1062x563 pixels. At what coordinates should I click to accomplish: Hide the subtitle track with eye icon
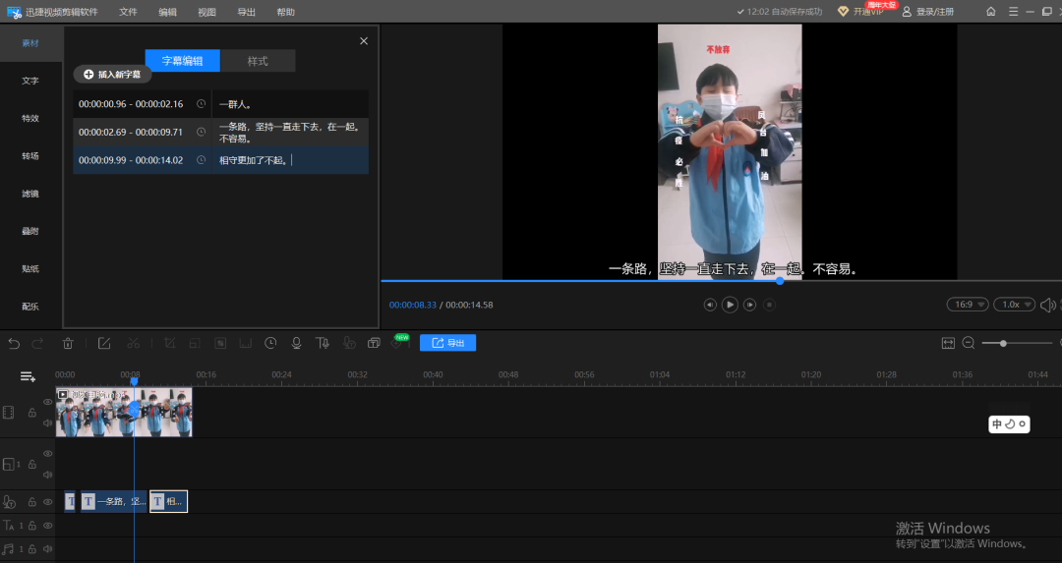(x=47, y=502)
